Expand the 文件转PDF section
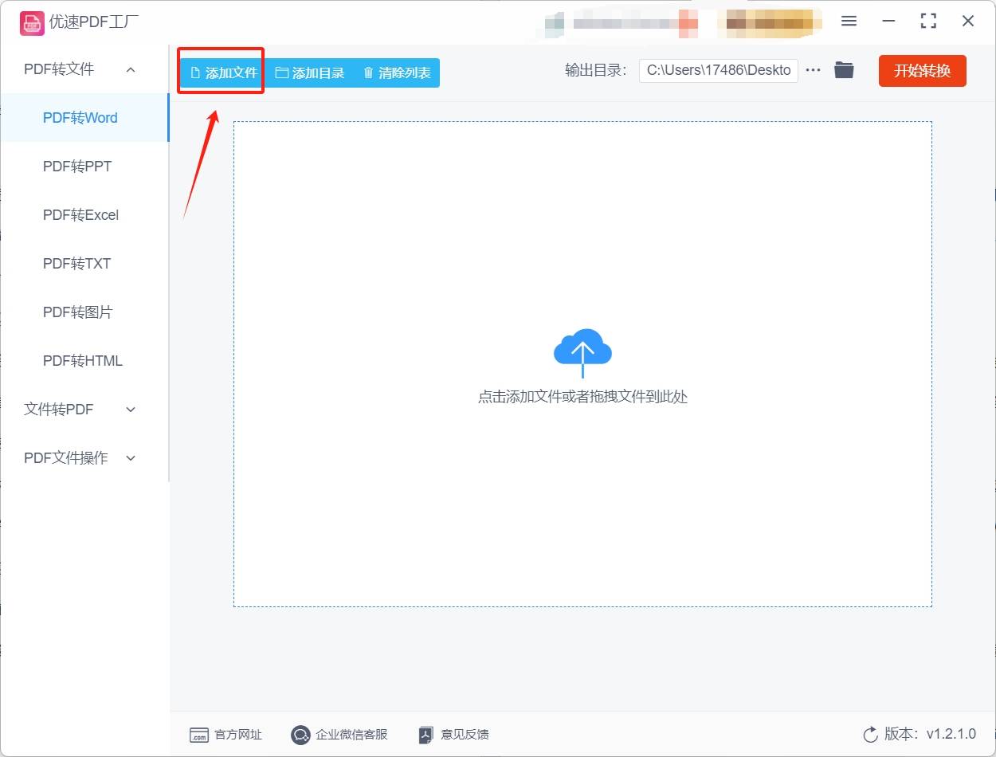Image resolution: width=996 pixels, height=757 pixels. coord(84,410)
